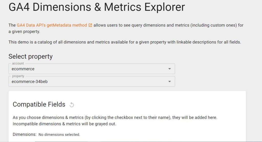Click the account field's dropdown arrow

(x=169, y=69)
